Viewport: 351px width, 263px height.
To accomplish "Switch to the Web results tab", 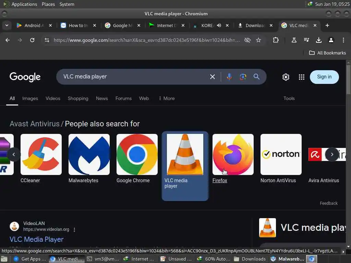I will click(144, 98).
